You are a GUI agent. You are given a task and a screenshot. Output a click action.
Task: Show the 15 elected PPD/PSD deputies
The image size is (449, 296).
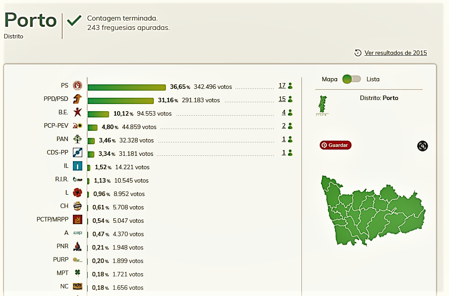point(282,99)
